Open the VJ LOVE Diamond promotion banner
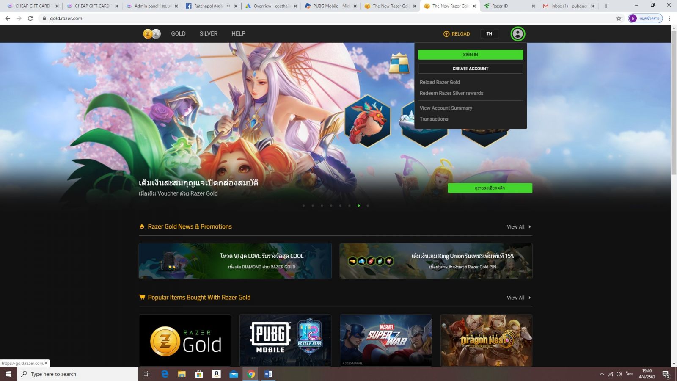677x381 pixels. 235,261
